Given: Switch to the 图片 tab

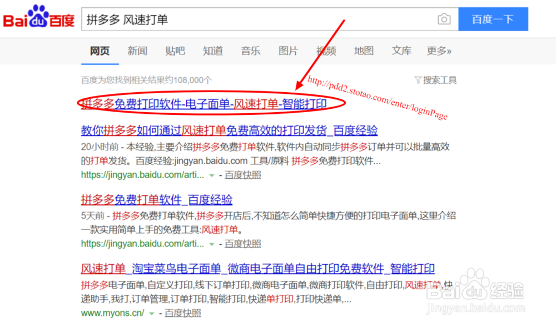Looking at the screenshot, I should pyautogui.click(x=288, y=51).
